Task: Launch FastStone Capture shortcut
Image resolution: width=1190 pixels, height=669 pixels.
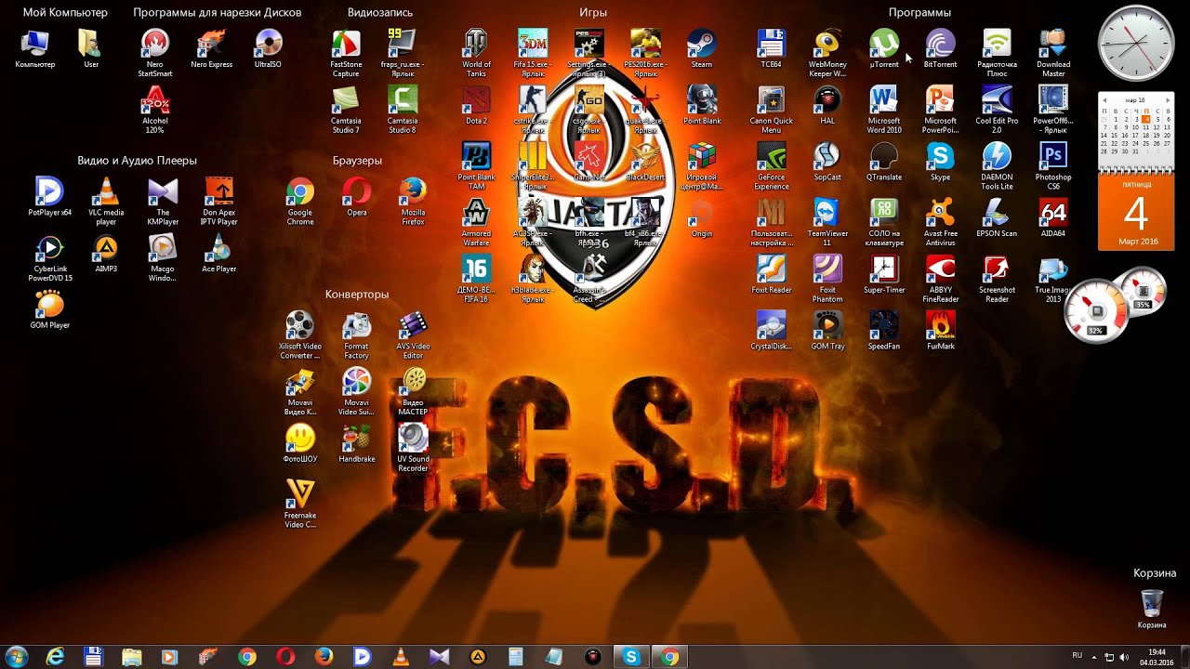Action: [x=346, y=53]
